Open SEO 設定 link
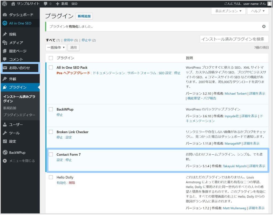Image resolution: width=273 pixels, height=215 pixels. [x=165, y=73]
